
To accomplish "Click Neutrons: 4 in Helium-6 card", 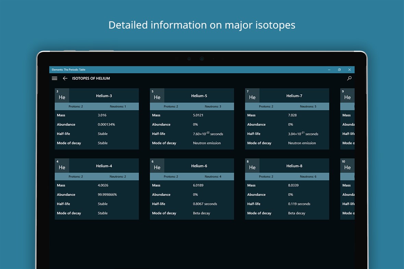I will pos(213,177).
